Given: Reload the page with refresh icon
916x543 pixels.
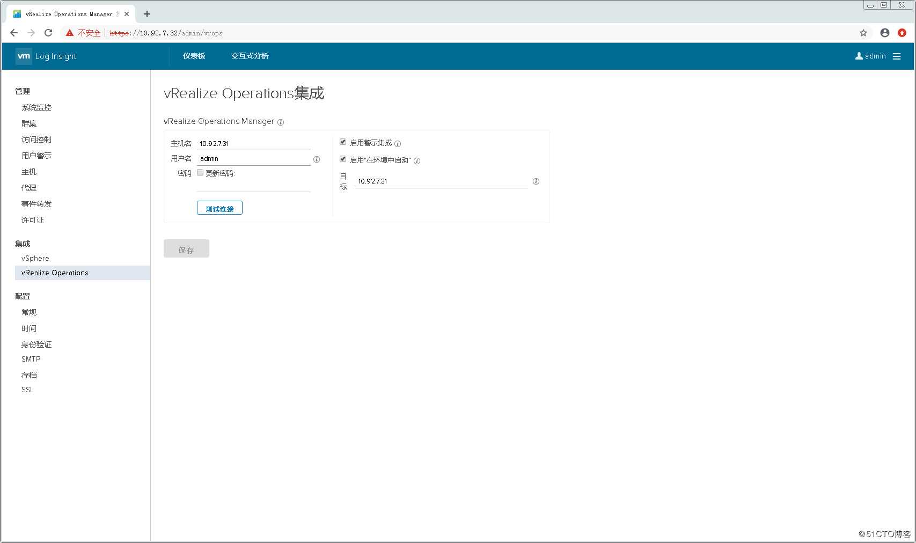Looking at the screenshot, I should coord(48,33).
